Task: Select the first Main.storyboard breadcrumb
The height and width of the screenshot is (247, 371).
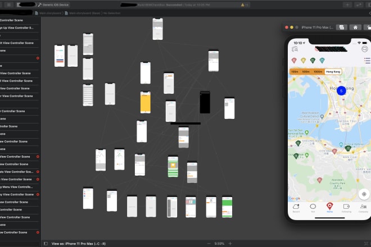Action: (48, 13)
